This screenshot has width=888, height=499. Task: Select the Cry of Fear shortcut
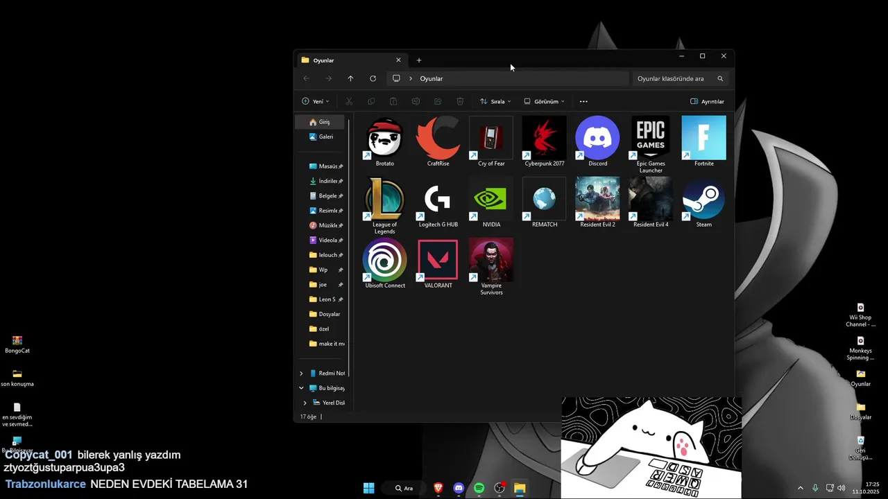click(x=491, y=141)
